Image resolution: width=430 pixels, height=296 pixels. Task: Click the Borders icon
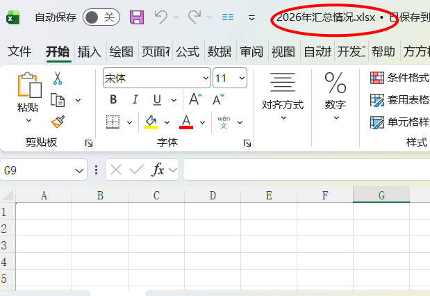(113, 122)
